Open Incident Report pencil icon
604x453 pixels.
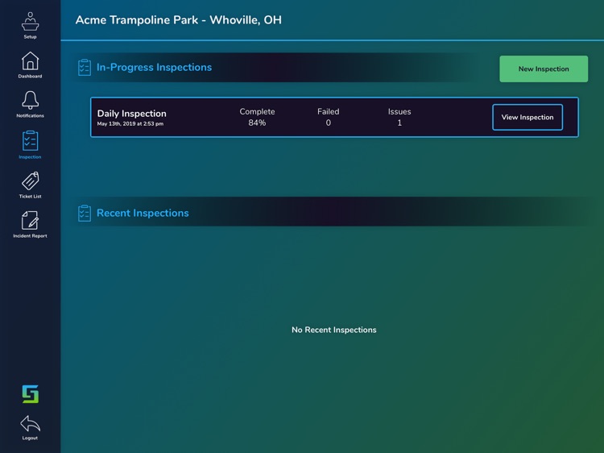pos(30,221)
